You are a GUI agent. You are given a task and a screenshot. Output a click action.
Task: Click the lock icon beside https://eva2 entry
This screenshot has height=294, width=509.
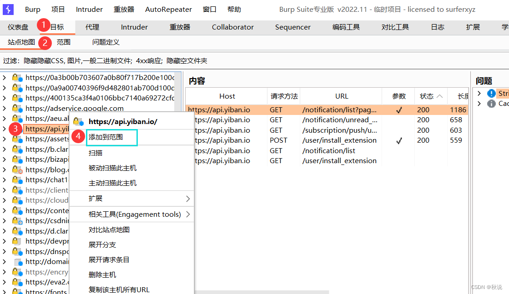tap(17, 282)
